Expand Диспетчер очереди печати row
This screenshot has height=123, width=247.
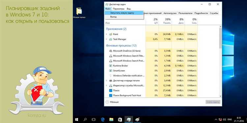coord(106,81)
